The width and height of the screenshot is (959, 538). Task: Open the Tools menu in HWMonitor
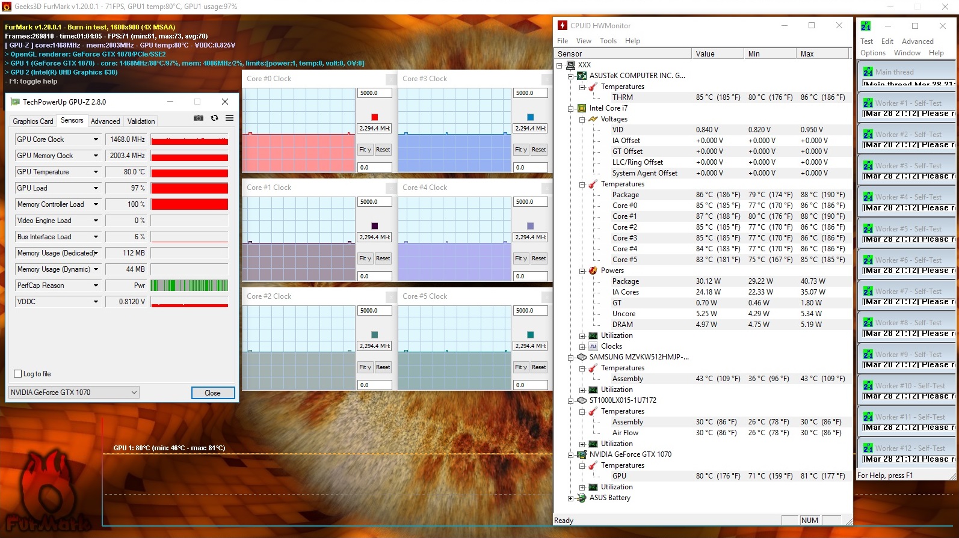coord(608,41)
